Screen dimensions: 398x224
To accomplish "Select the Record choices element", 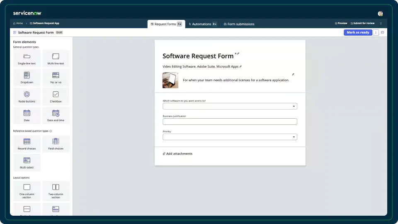I will [x=27, y=144].
